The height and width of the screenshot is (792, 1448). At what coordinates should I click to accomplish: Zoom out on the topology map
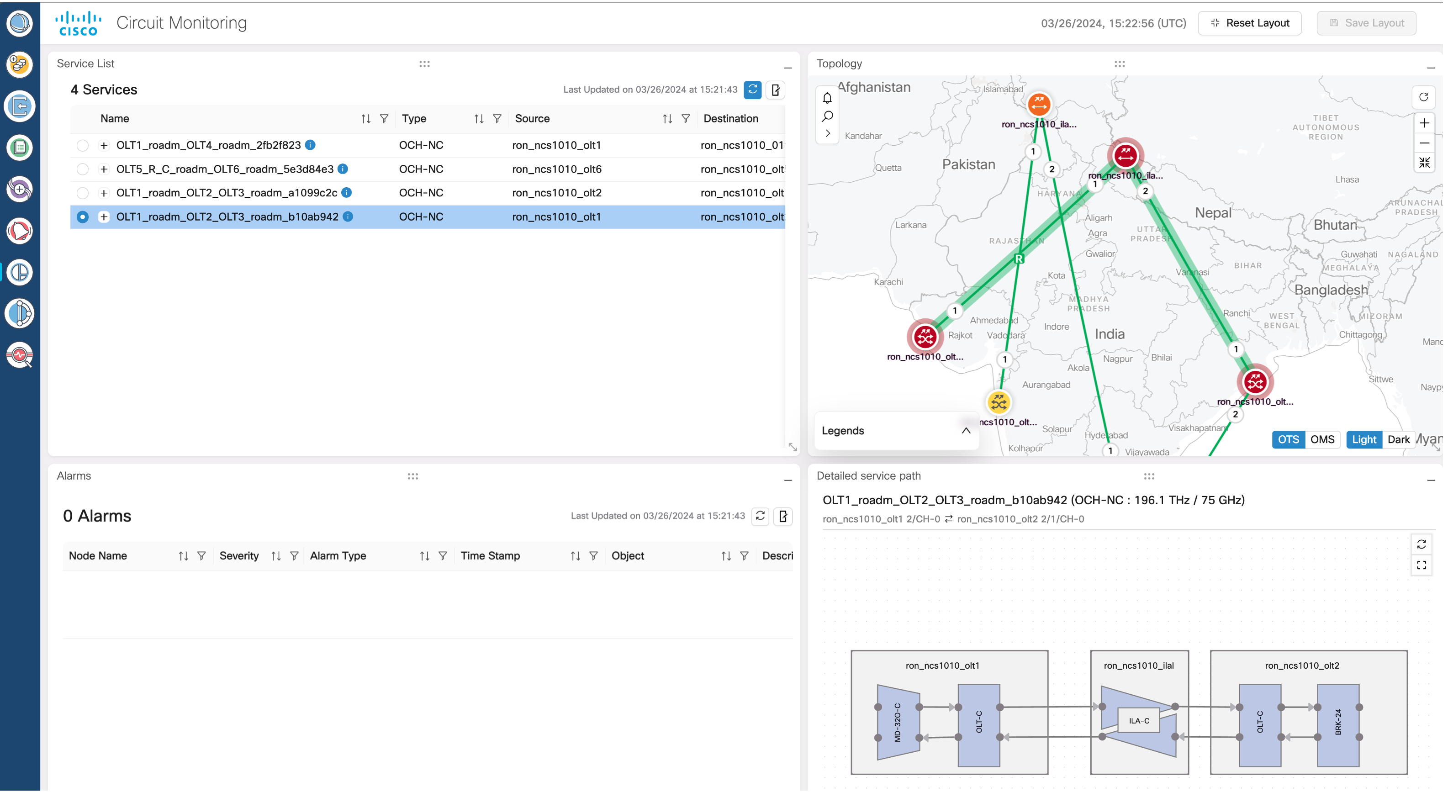click(1424, 143)
